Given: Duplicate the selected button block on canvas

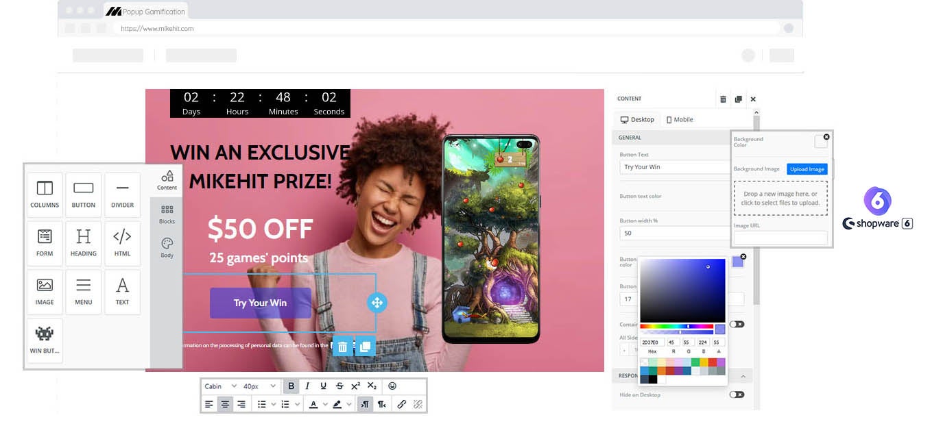Looking at the screenshot, I should [x=365, y=347].
